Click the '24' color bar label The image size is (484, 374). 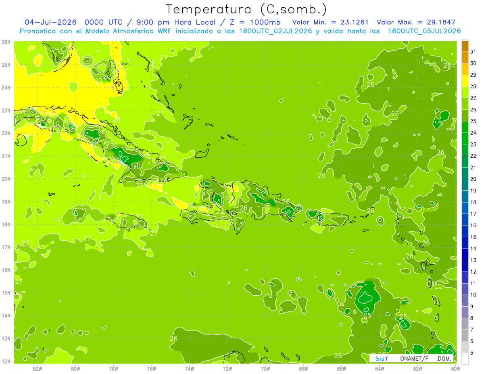tap(474, 133)
